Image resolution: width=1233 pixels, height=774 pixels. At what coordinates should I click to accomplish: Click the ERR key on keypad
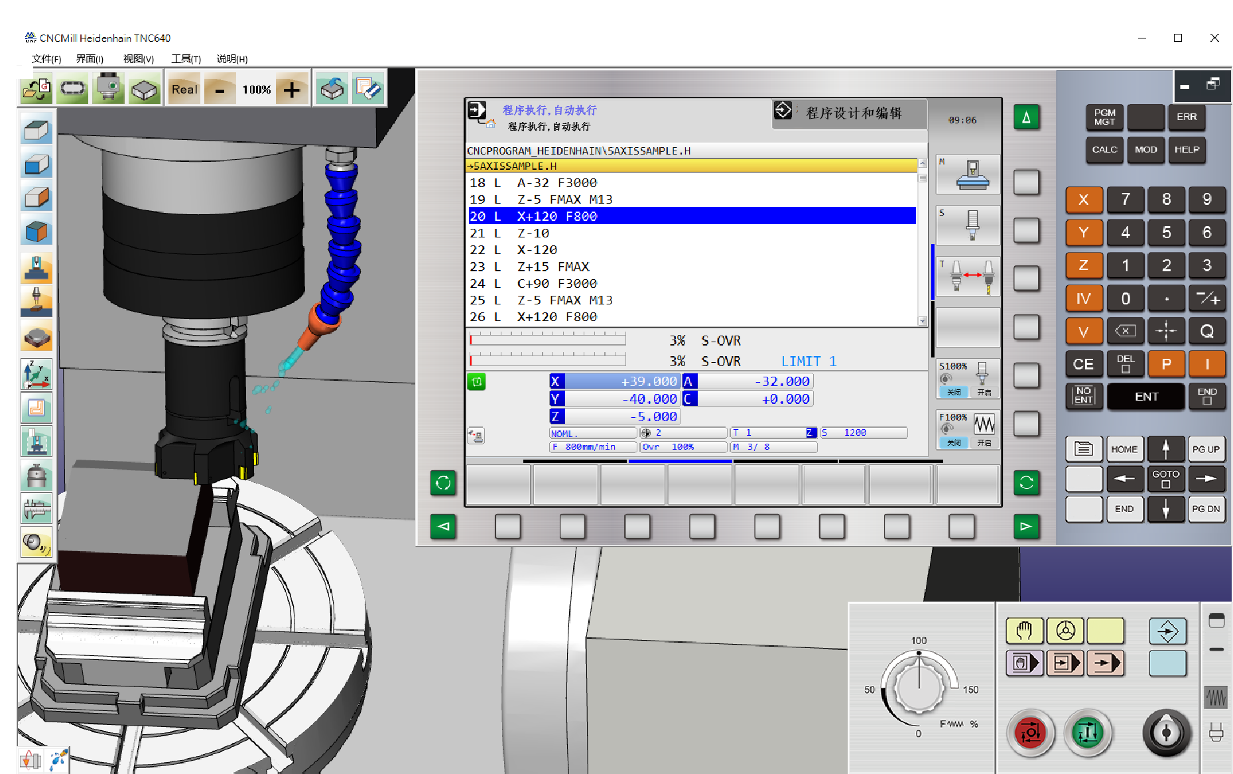coord(1187,117)
